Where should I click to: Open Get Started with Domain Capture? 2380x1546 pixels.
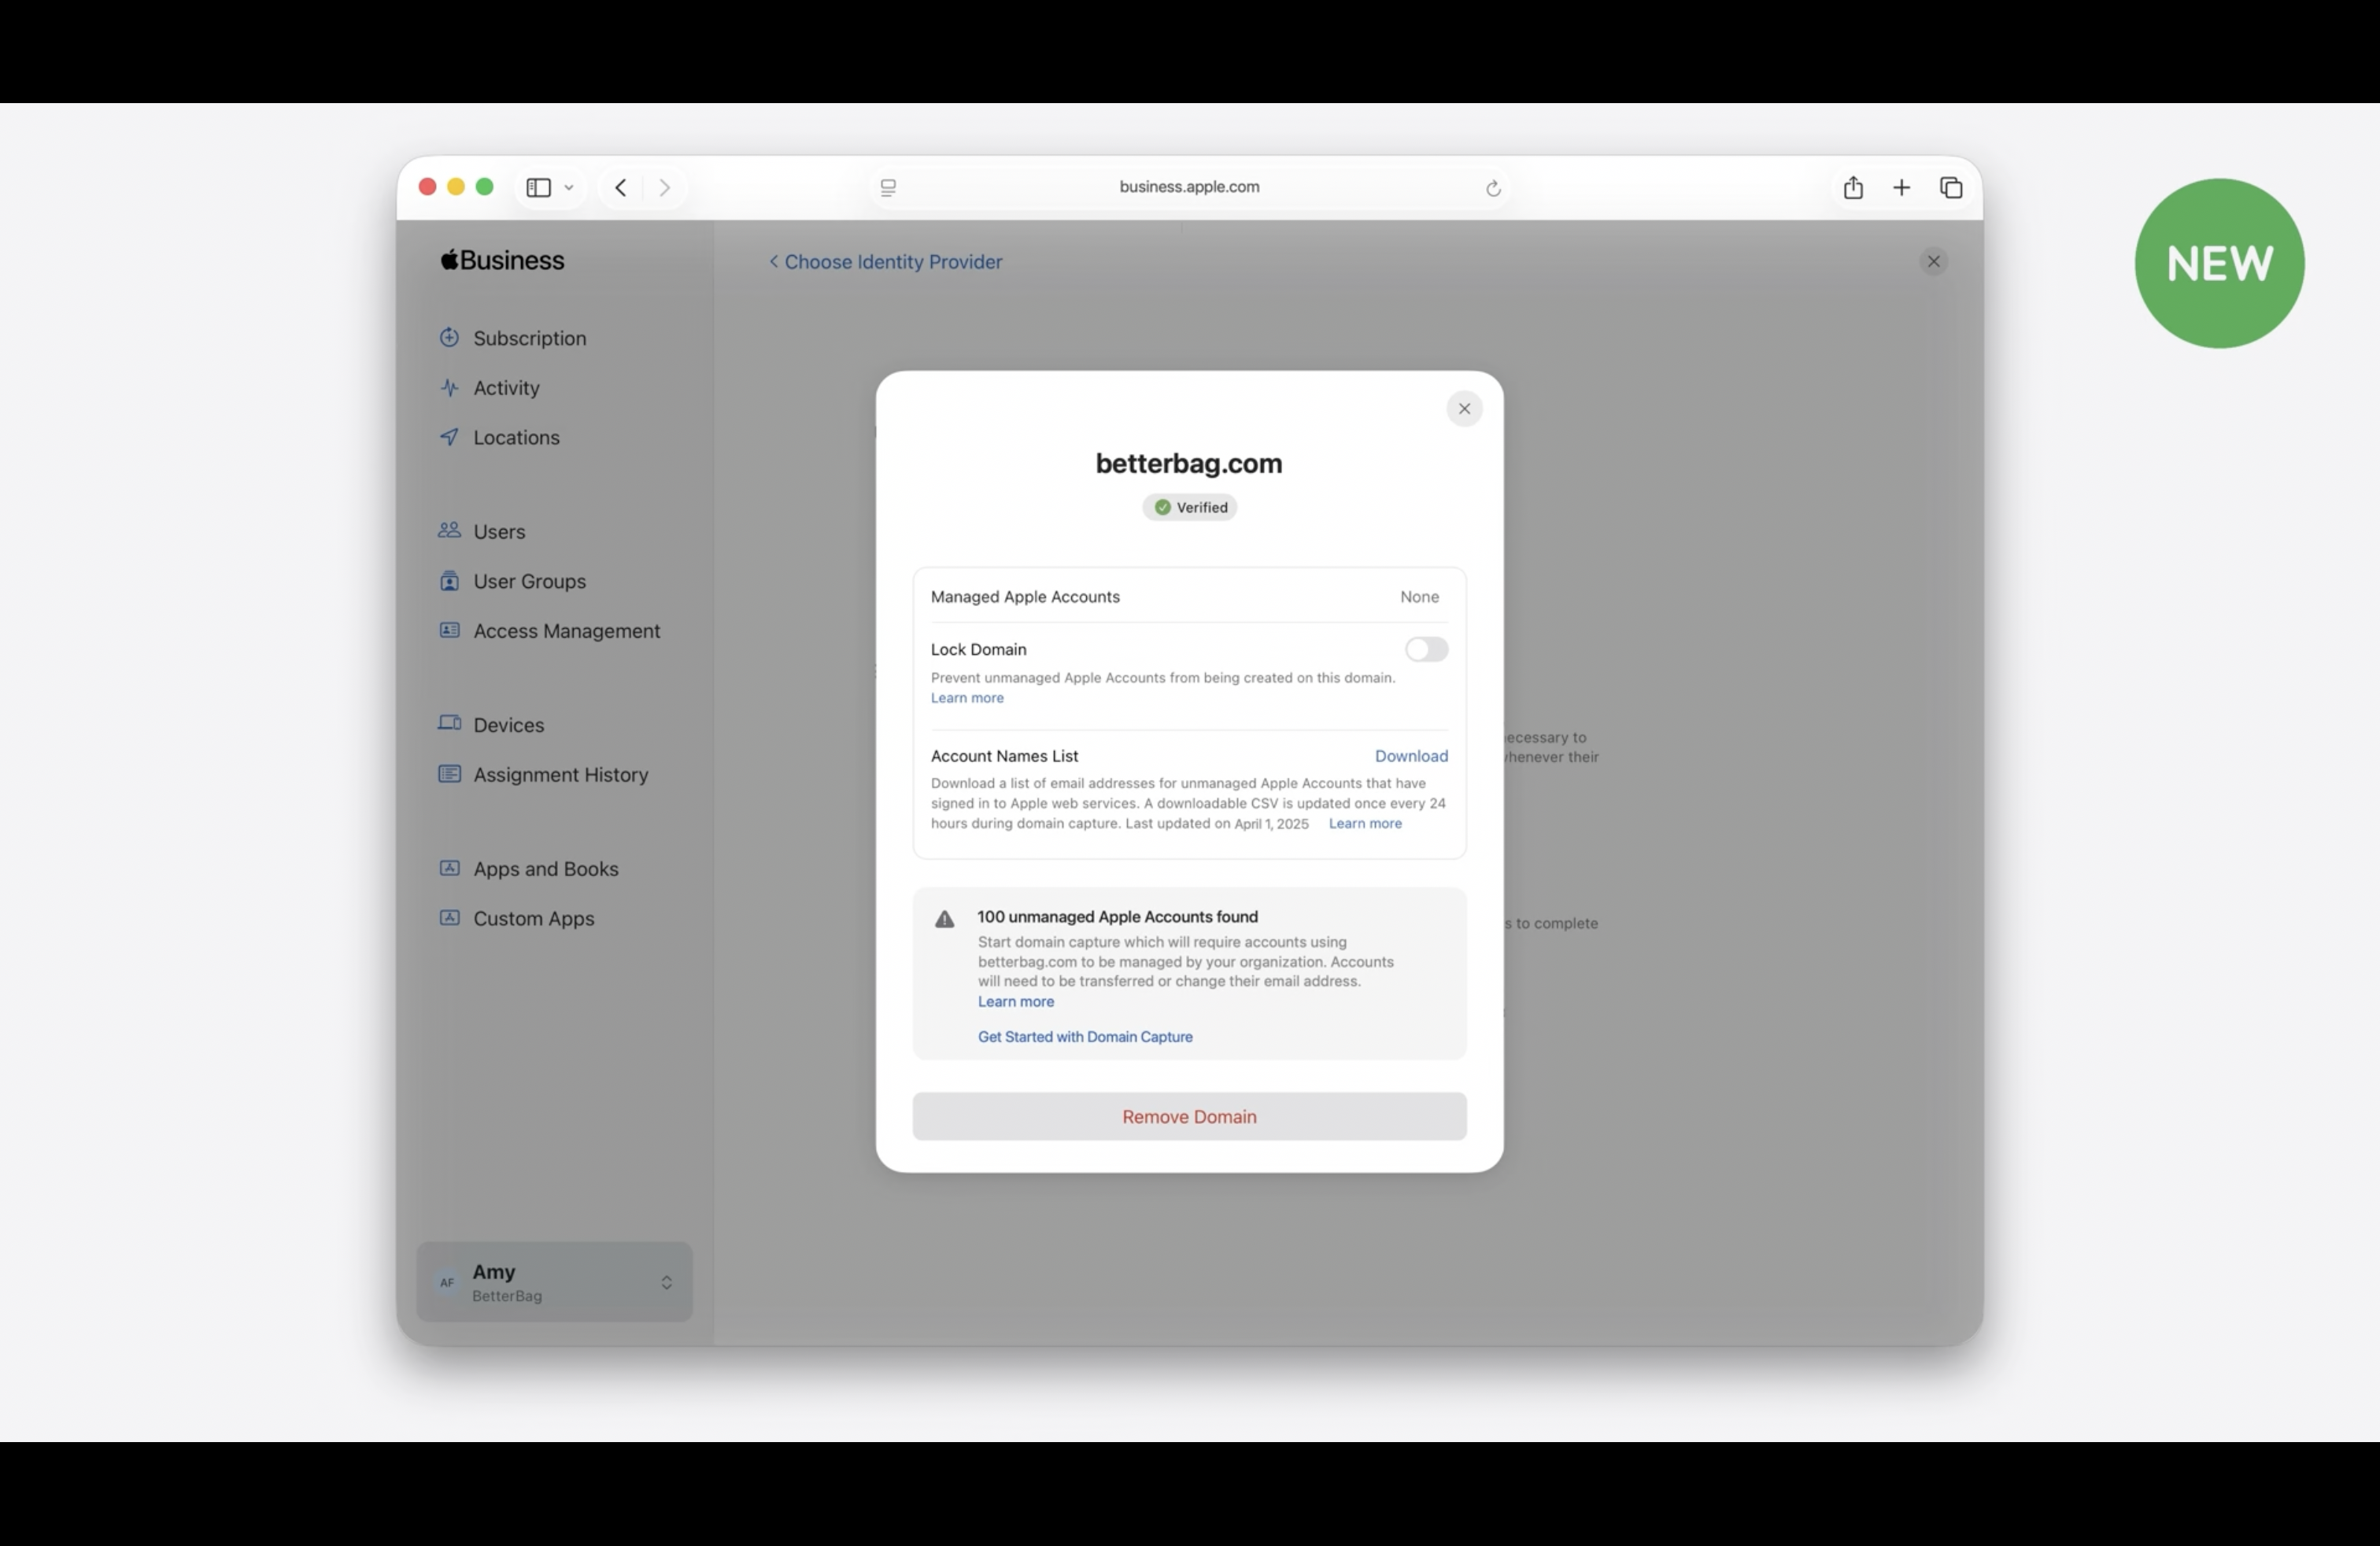tap(1085, 1037)
